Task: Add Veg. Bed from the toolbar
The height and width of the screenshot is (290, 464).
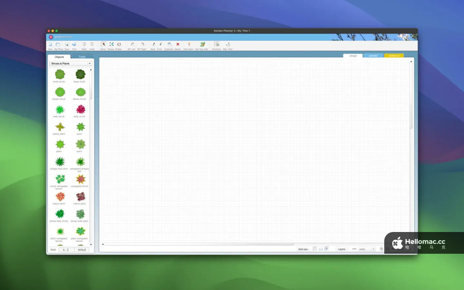Action: pos(202,44)
